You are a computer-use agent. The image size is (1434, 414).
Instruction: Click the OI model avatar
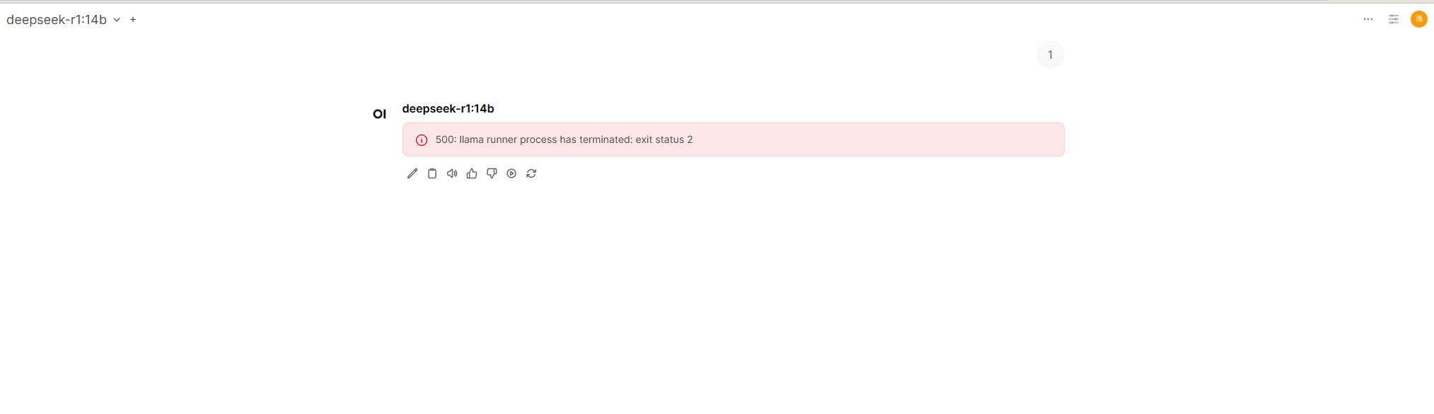click(380, 114)
